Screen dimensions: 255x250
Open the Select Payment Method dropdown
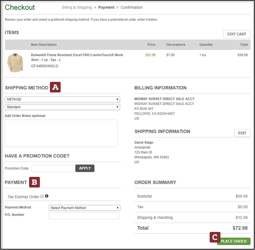(x=85, y=208)
